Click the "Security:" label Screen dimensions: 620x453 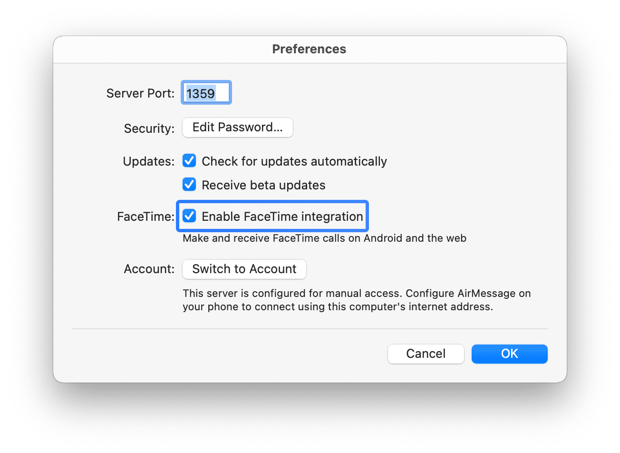(149, 128)
